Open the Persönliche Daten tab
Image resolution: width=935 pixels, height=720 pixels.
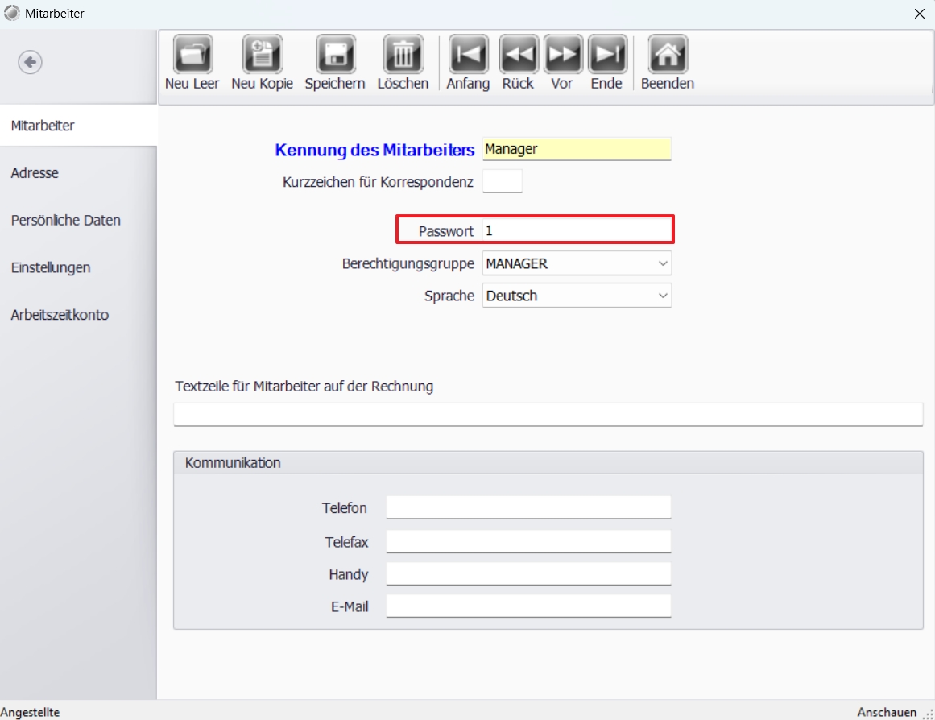(x=66, y=221)
